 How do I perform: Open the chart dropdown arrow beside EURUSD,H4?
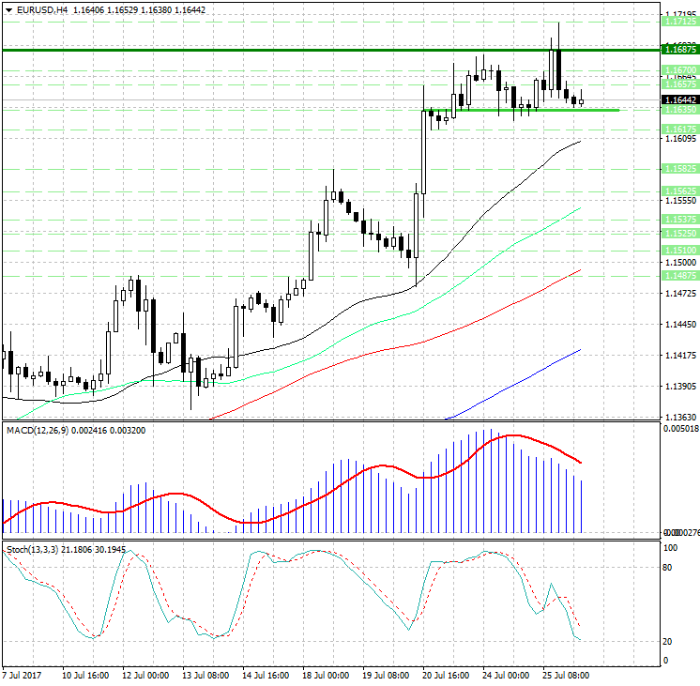tap(8, 9)
